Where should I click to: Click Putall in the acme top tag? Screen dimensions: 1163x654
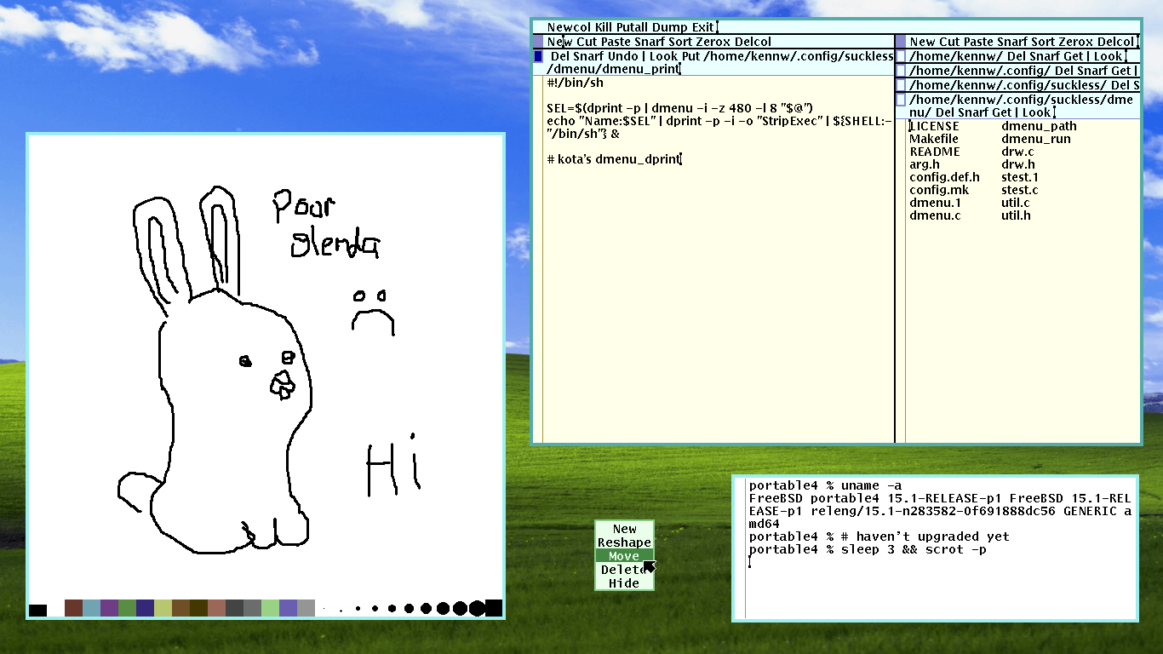[x=633, y=27]
